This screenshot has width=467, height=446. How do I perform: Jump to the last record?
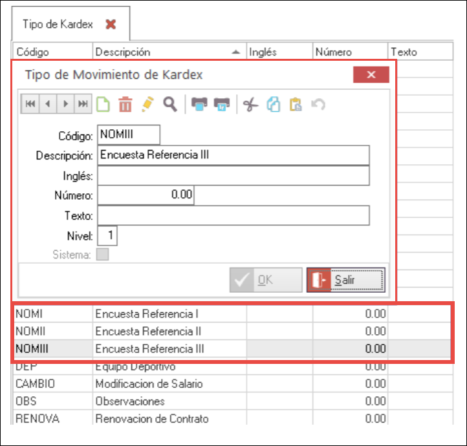83,104
